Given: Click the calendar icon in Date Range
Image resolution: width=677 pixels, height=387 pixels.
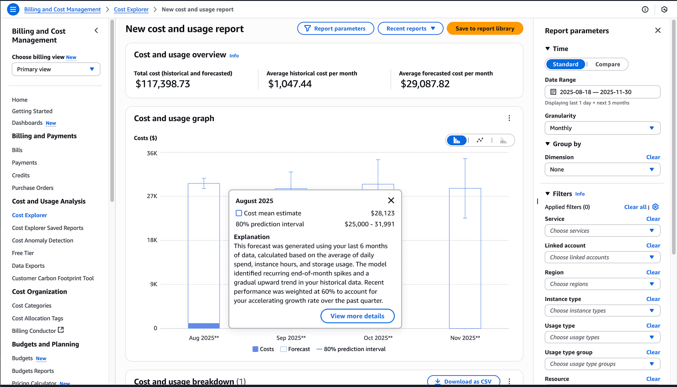Looking at the screenshot, I should click(553, 92).
